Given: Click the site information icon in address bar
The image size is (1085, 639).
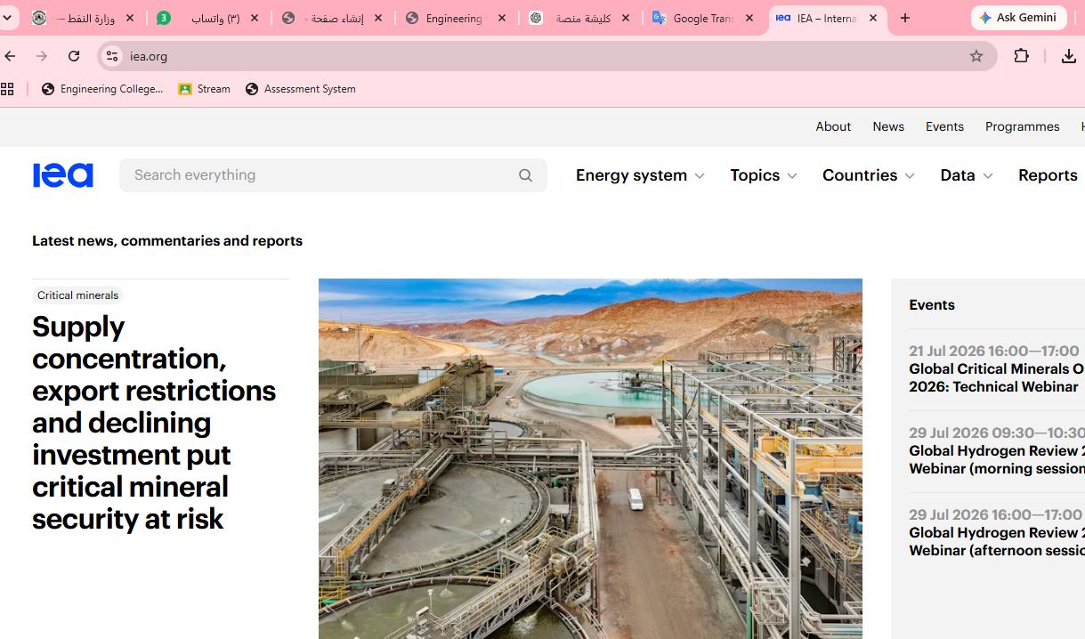Looking at the screenshot, I should point(112,56).
